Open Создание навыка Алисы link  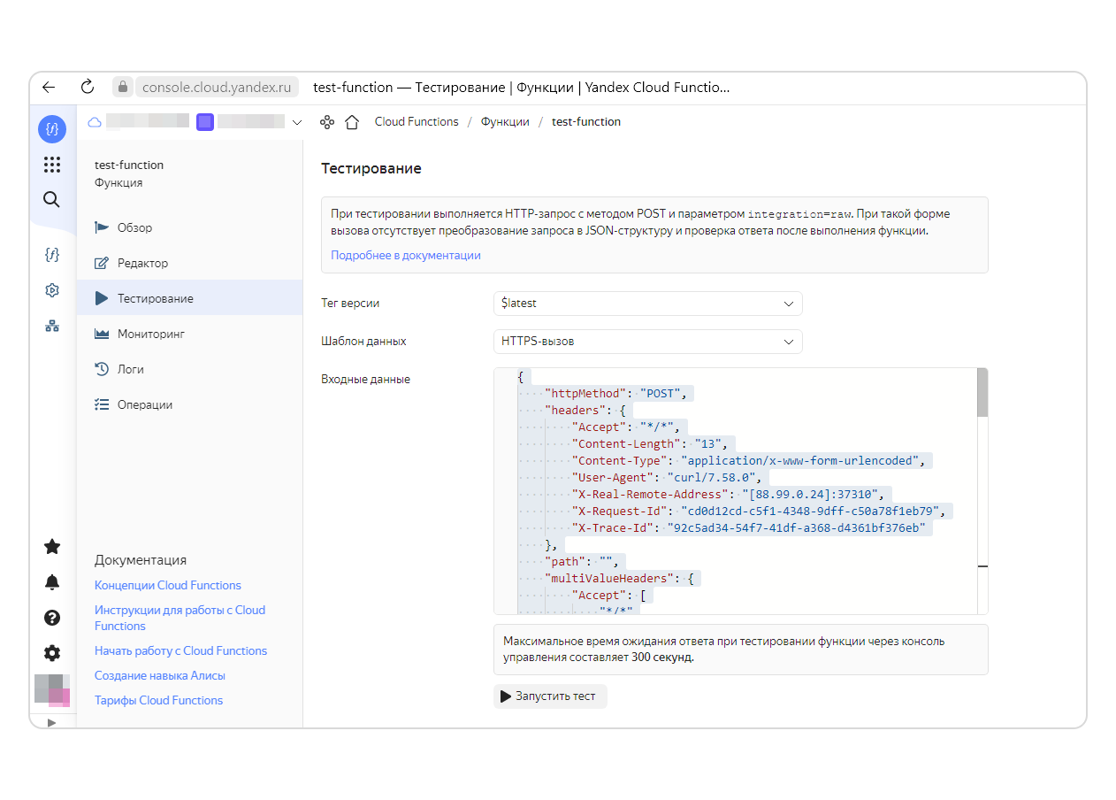(160, 675)
